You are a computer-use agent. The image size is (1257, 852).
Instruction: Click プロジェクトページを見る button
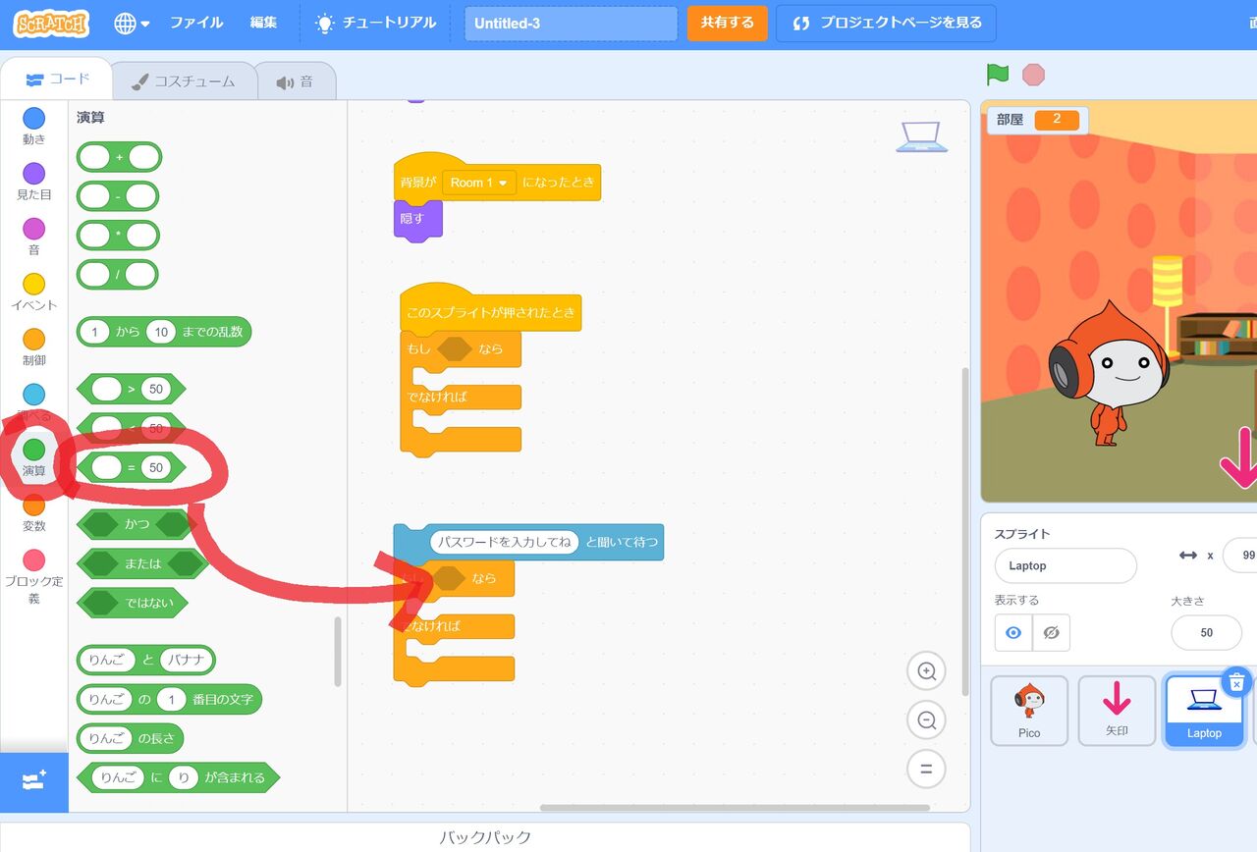pyautogui.click(x=886, y=23)
